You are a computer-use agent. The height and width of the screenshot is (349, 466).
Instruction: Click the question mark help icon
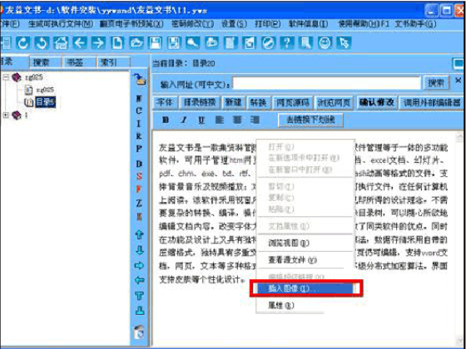pyautogui.click(x=287, y=43)
